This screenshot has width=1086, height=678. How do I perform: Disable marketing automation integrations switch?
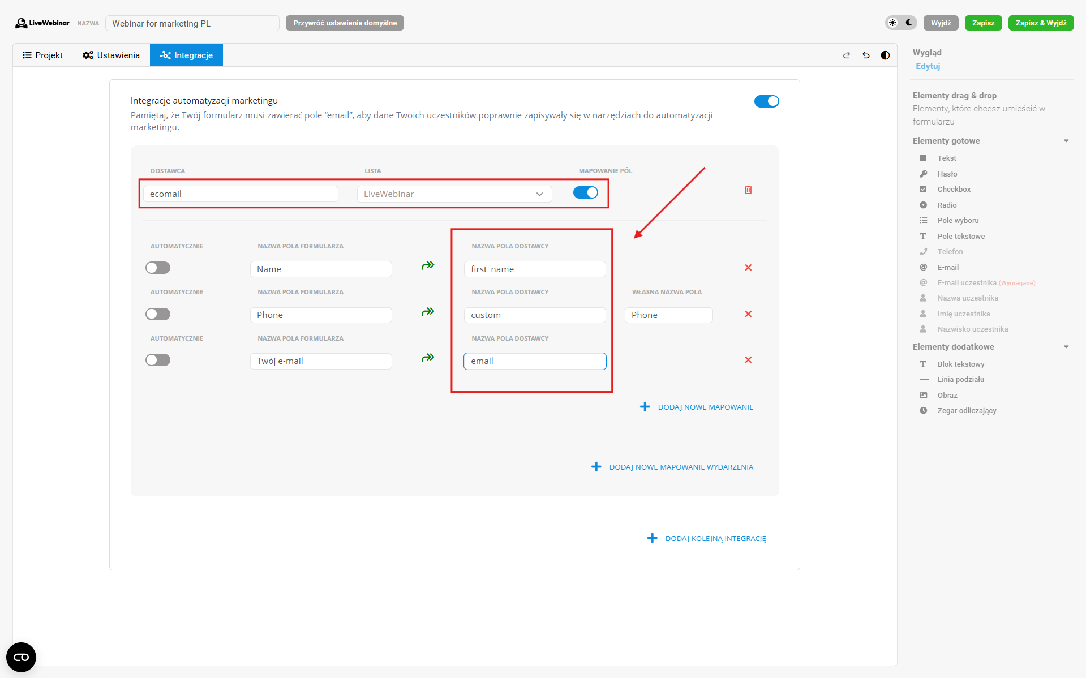(766, 101)
